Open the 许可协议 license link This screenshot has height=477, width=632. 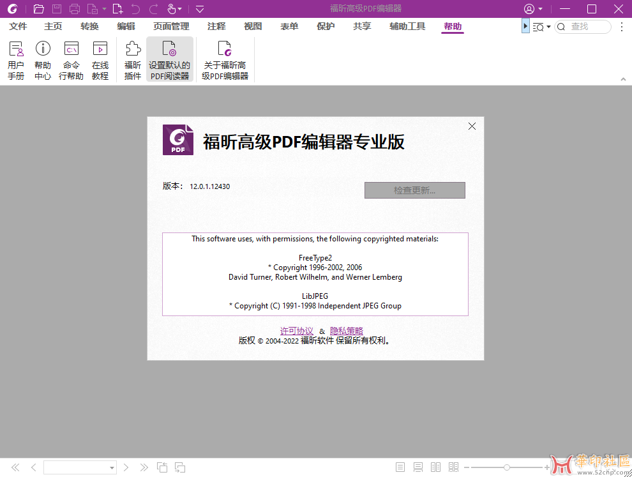click(x=297, y=331)
